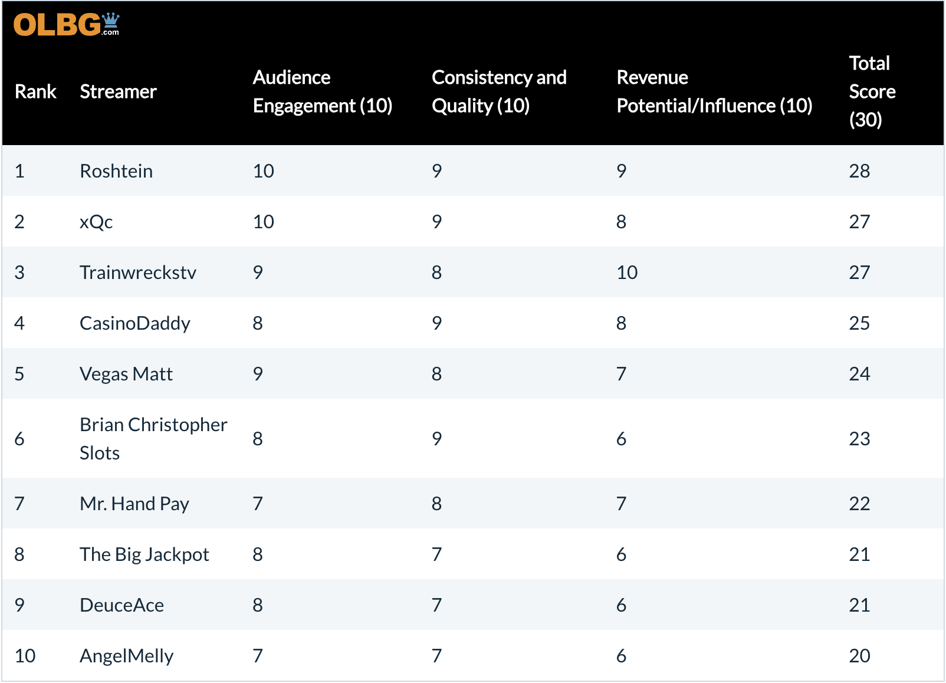
Task: Select the Trainwreckstv streamer entry
Action: (x=138, y=272)
